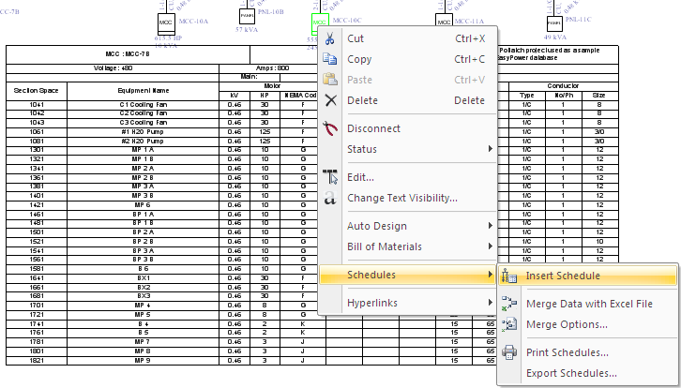The height and width of the screenshot is (388, 681).
Task: Click the Delete X icon
Action: (329, 100)
